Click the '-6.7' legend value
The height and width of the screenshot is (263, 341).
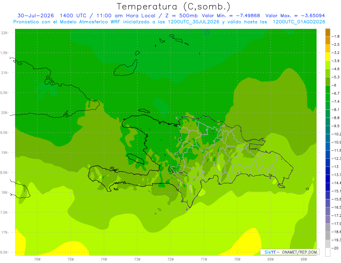(x=336, y=93)
